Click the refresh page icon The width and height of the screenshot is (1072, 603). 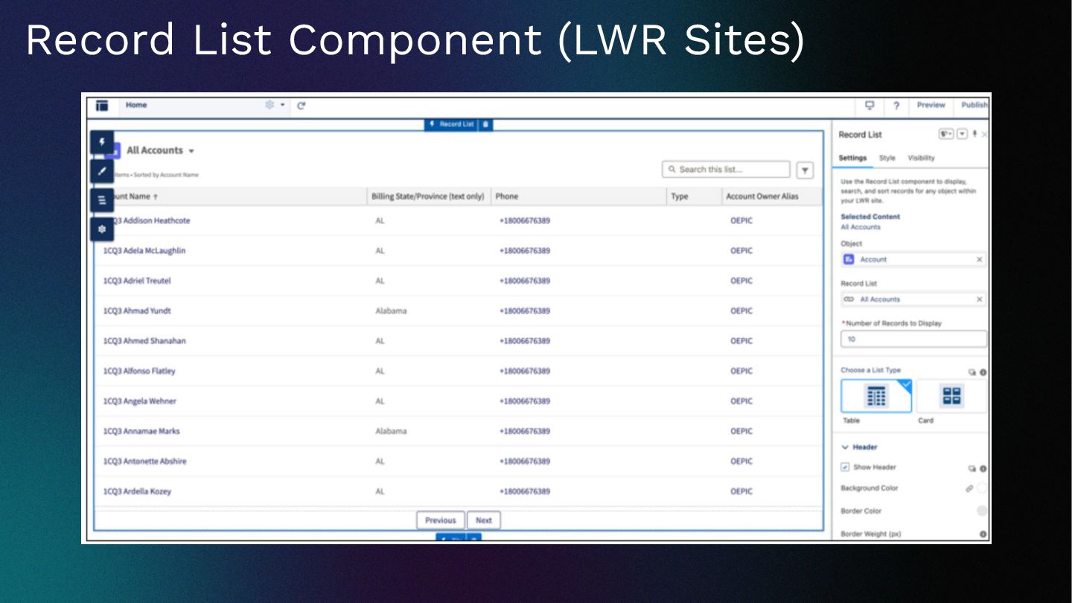tap(301, 105)
